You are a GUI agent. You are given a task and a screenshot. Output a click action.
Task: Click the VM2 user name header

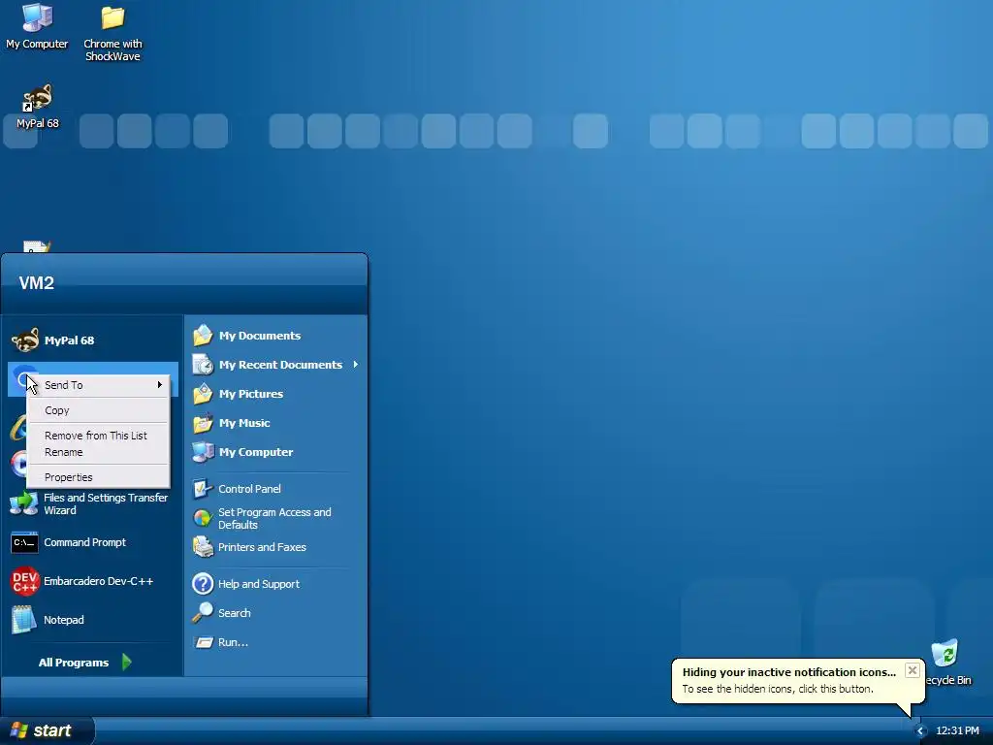click(x=36, y=282)
